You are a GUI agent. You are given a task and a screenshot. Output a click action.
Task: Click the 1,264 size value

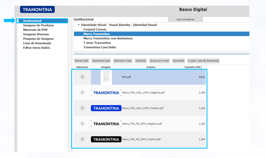point(202,139)
